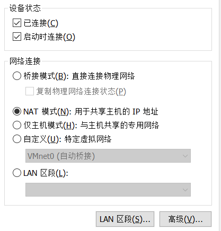Image resolution: width=221 pixels, height=231 pixels.
Task: Select the NAT 模式(N) radio button
Action: tap(17, 112)
